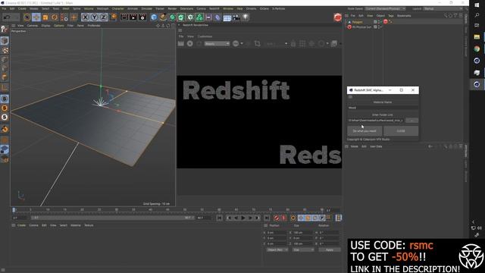Viewport: 485px width, 273px height.
Task: Click the 'Do what you need' button
Action: tap(365, 131)
